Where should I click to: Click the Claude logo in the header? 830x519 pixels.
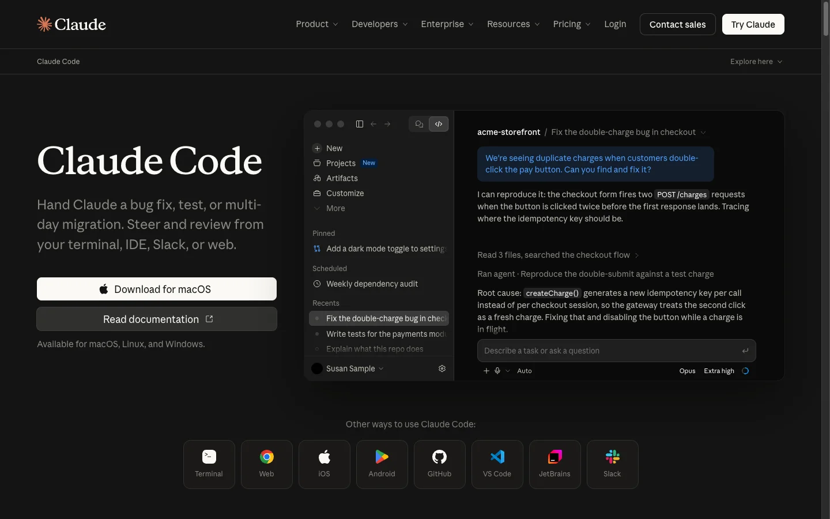pyautogui.click(x=71, y=24)
